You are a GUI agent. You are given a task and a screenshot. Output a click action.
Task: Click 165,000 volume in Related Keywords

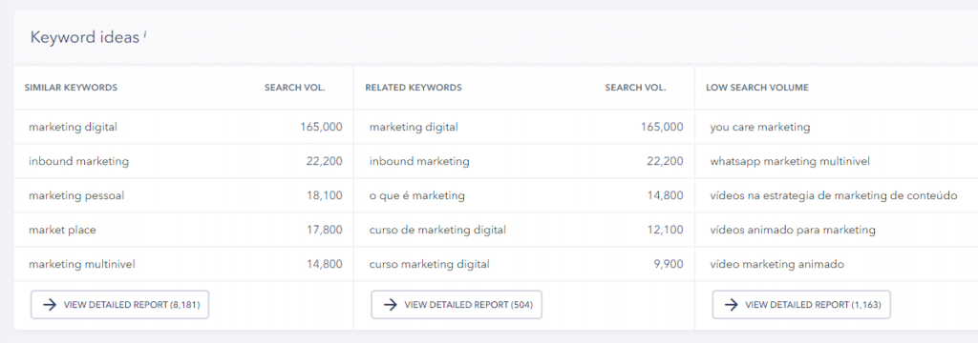(662, 127)
